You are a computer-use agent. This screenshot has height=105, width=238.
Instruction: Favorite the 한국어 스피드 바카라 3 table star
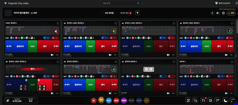(174, 23)
